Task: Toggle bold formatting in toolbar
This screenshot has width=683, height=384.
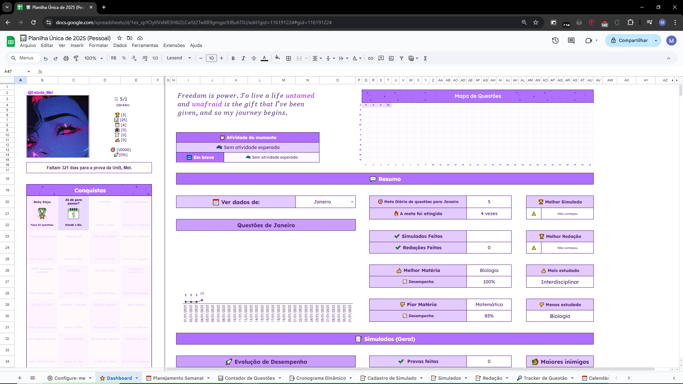Action: (x=233, y=58)
